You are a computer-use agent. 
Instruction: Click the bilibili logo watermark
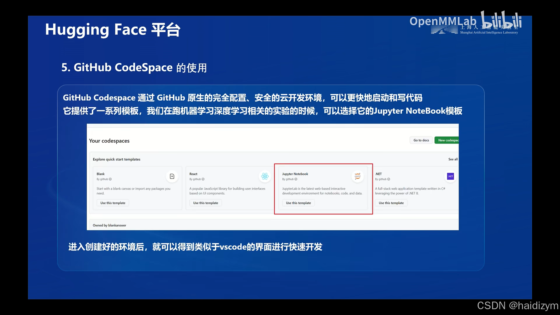click(x=501, y=20)
